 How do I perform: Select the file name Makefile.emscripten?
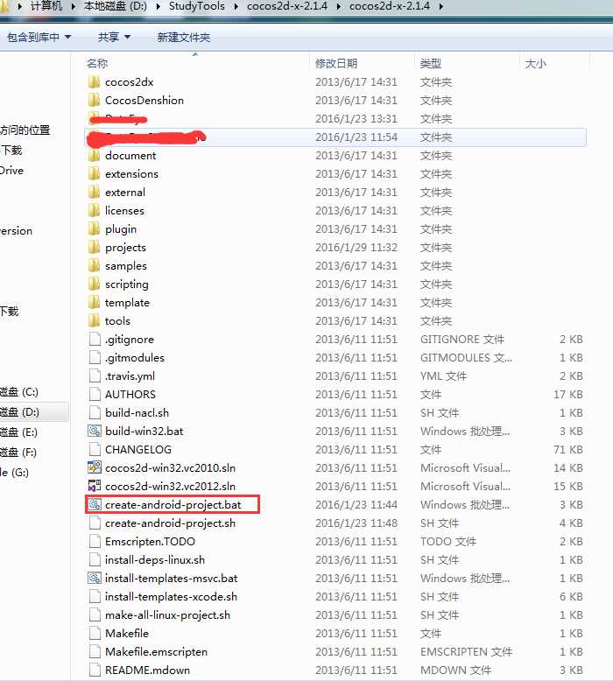pos(157,652)
